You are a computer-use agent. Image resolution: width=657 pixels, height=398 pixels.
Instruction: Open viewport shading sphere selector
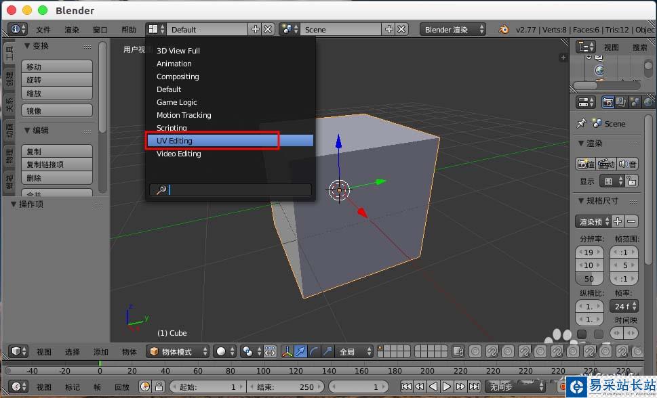coord(224,351)
